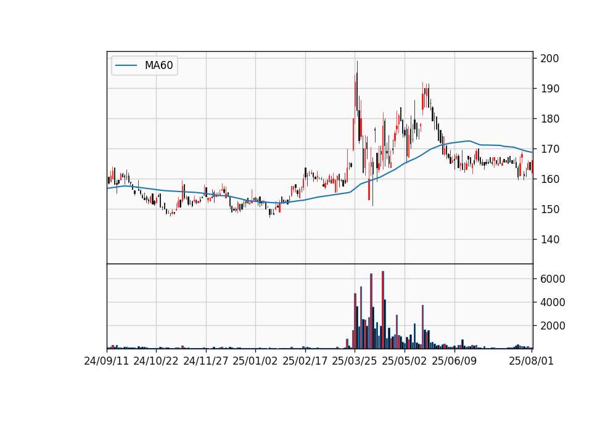
Task: Click the 2000 volume axis label
Action: pos(553,326)
